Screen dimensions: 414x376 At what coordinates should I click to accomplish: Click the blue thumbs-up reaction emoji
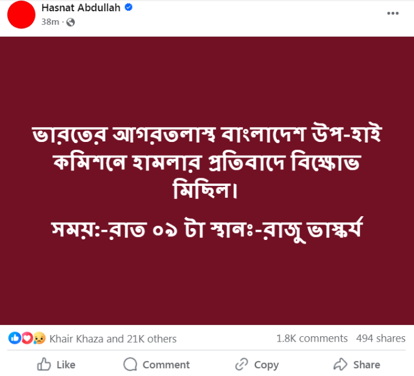14,339
